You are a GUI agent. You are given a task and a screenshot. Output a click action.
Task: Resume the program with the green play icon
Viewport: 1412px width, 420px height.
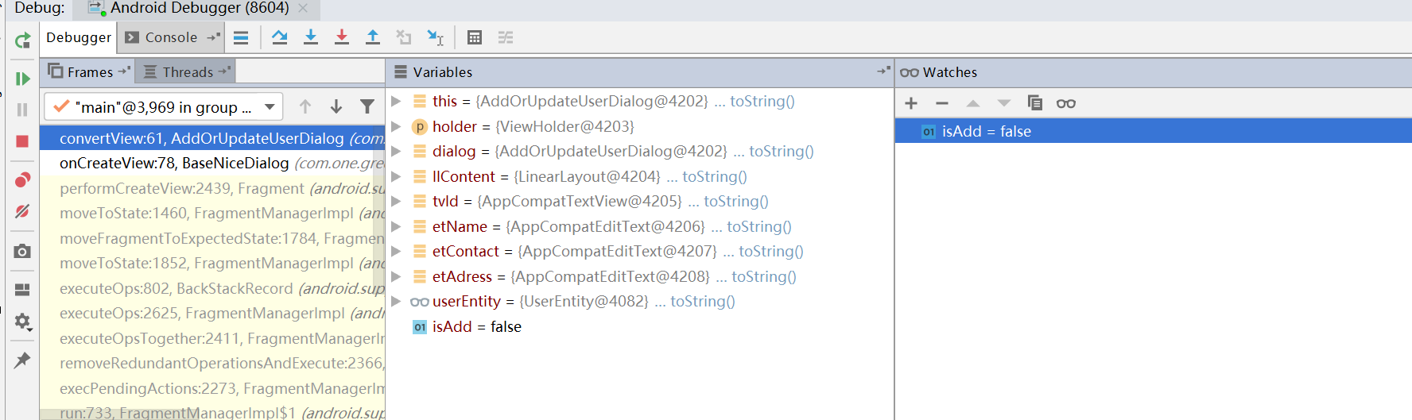(22, 79)
